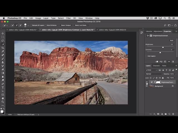Click the Select Subject button
The width and height of the screenshot is (178, 133).
pyautogui.click(x=66, y=25)
